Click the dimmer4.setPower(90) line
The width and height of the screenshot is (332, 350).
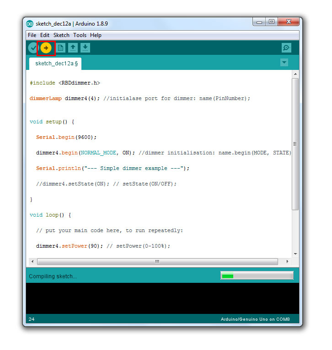(103, 246)
